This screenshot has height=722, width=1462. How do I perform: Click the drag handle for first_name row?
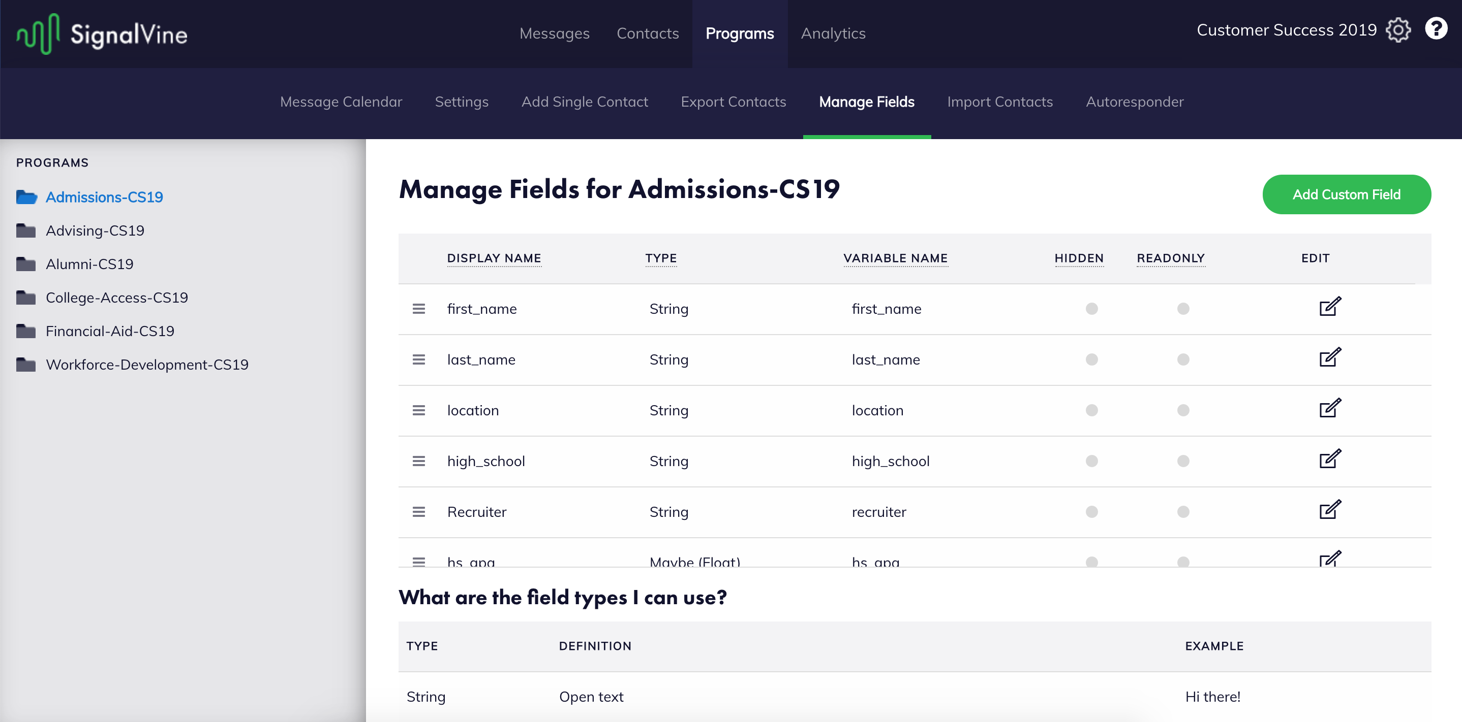pyautogui.click(x=419, y=309)
